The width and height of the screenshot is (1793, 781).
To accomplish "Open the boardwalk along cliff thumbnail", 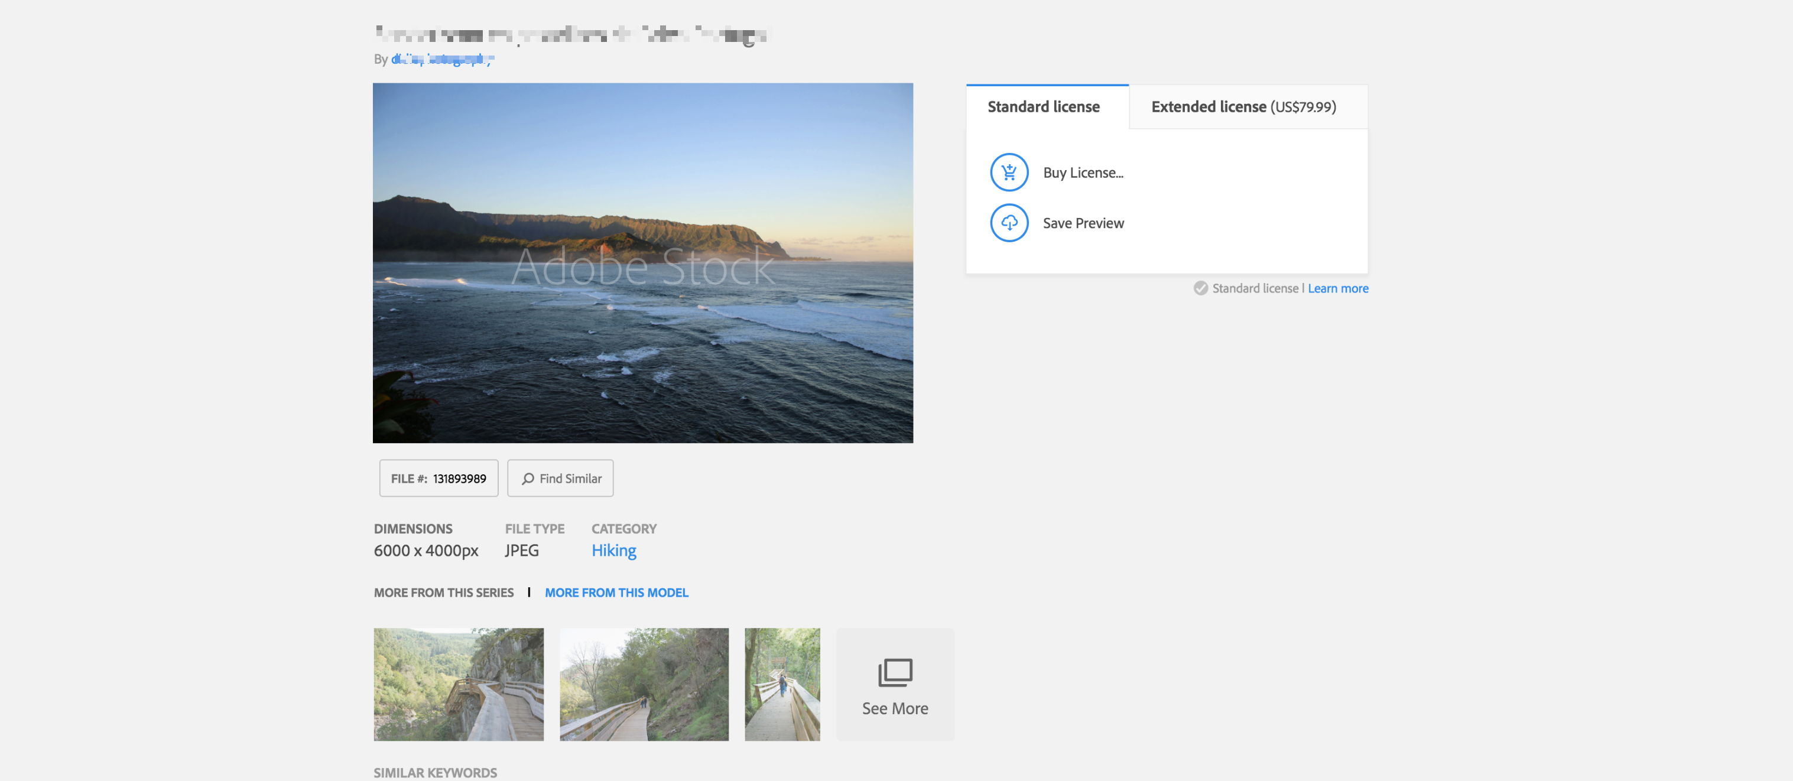I will pyautogui.click(x=459, y=684).
